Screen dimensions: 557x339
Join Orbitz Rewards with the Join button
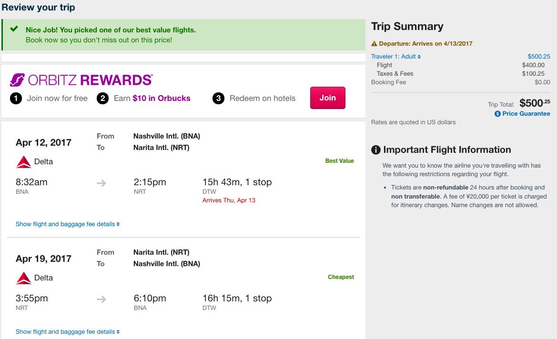point(327,98)
